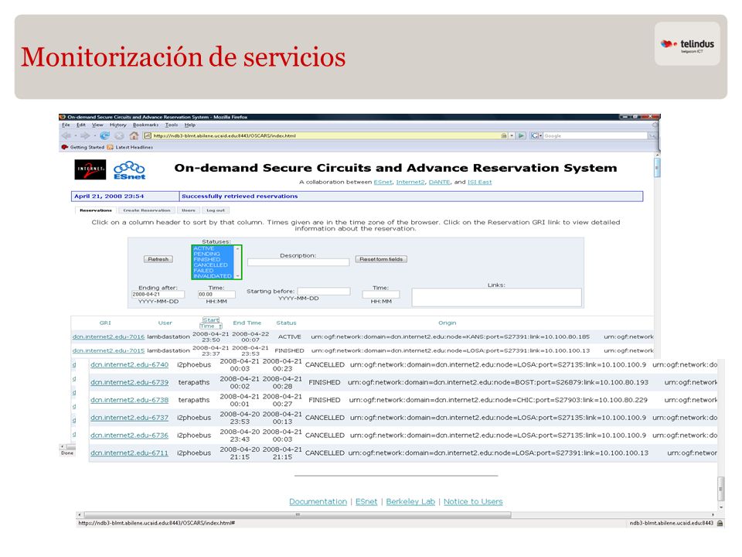Viewport: 742px width, 557px height.
Task: Click the Getting Started bookmark icon
Action: (x=65, y=147)
